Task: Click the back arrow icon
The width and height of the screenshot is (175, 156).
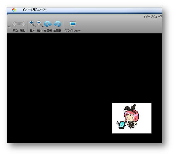Action: [15, 24]
